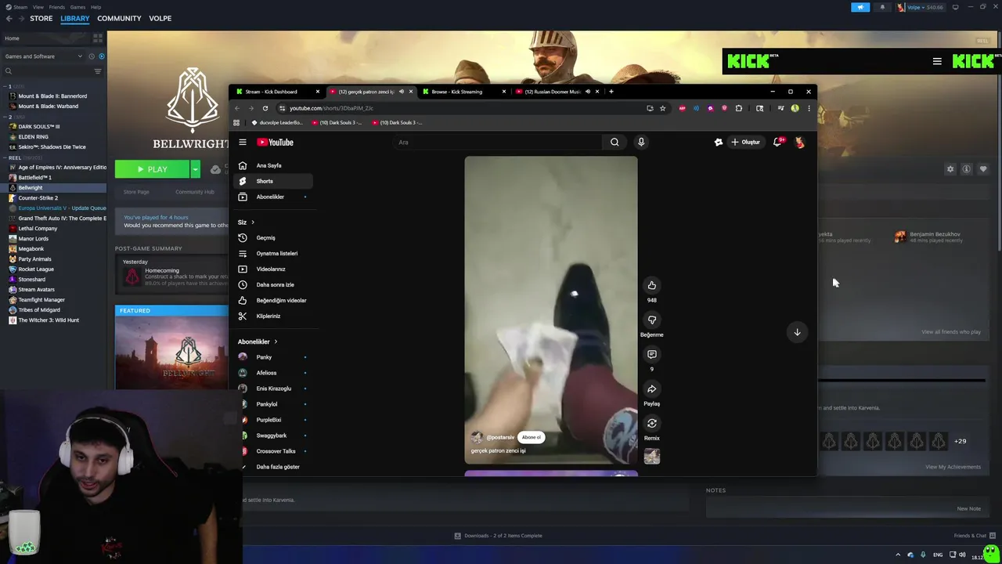Screen dimensions: 1002x564
Task: Open the browser three-dot menu
Action: tap(808, 108)
